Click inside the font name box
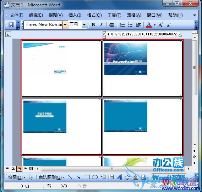Screen dimensions: 202x192 (43, 25)
